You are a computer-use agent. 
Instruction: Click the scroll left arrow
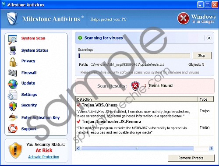click(x=78, y=148)
